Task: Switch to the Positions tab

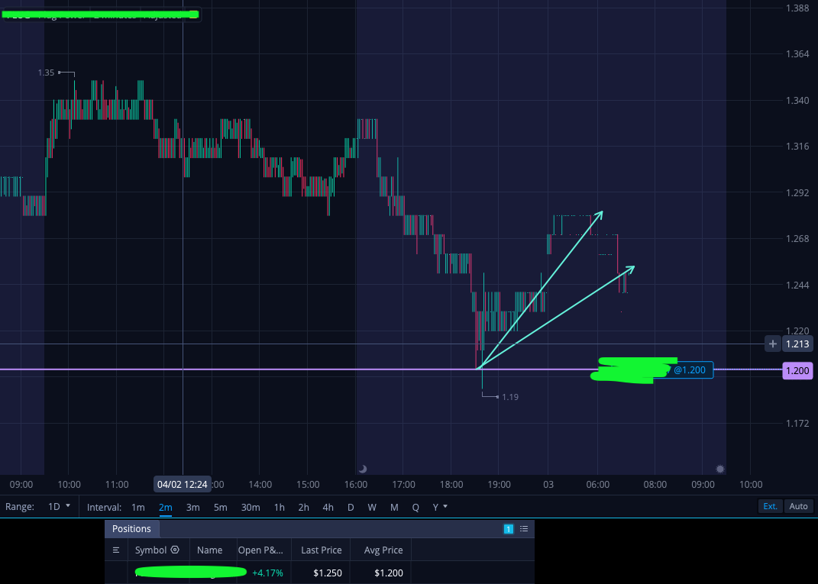Action: click(131, 529)
